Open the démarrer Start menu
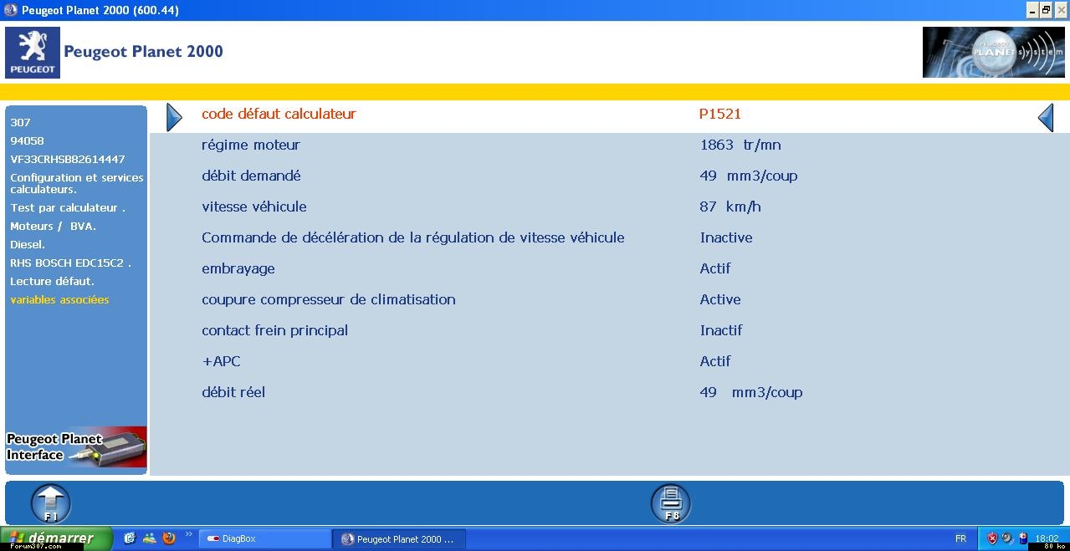 tap(55, 538)
